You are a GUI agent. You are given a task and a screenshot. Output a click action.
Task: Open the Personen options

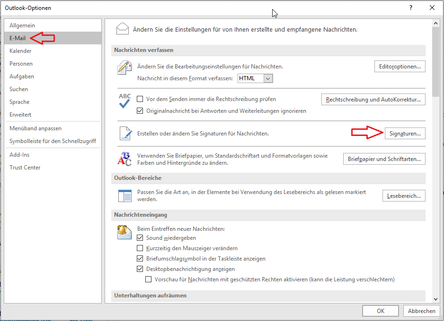click(x=53, y=64)
